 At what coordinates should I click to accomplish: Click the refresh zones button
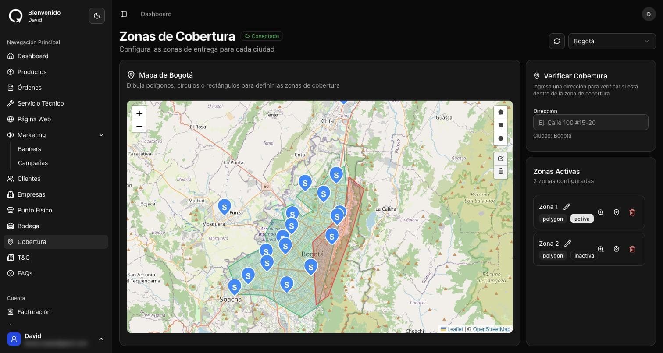click(x=557, y=41)
